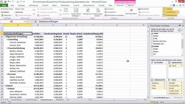Check Mitarbeiter seit field
The image size is (185, 104).
tap(152, 44)
